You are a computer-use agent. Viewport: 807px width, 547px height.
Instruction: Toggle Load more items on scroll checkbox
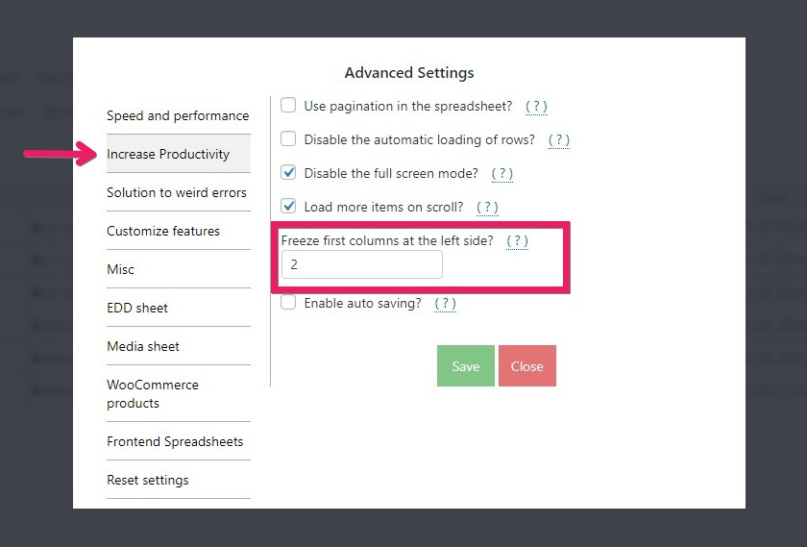tap(288, 207)
